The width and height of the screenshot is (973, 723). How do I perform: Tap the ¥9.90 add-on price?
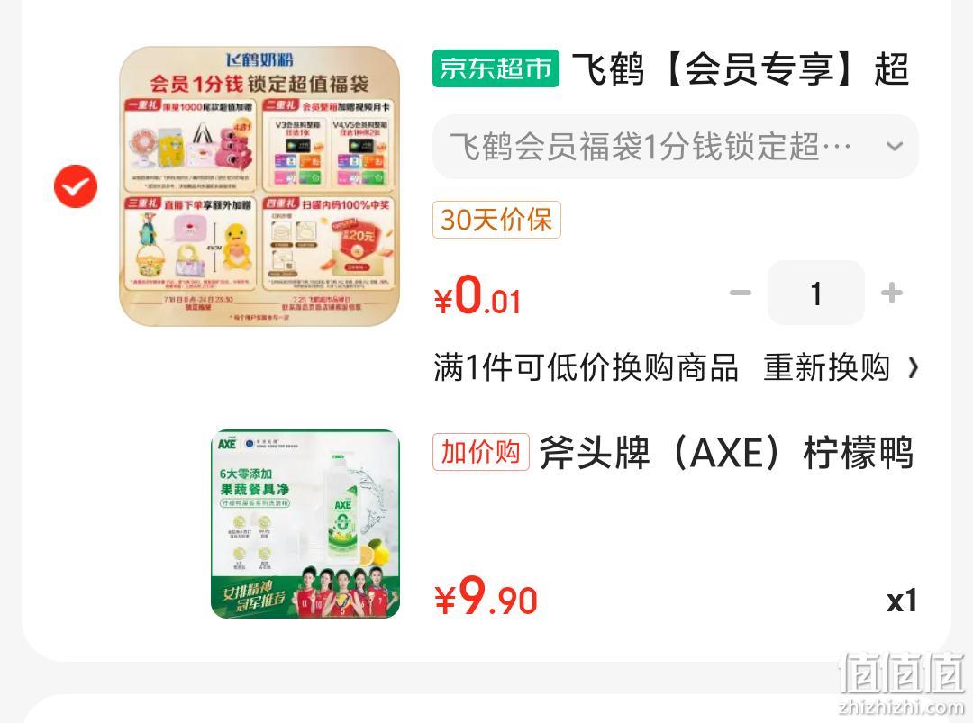coord(486,598)
